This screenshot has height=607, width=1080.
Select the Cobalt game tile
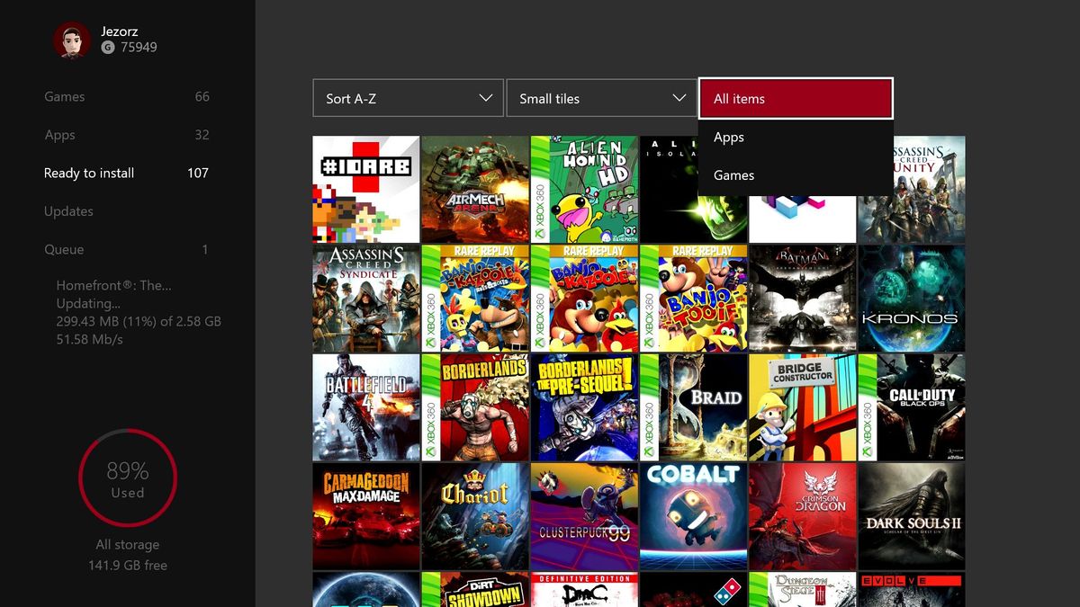pos(693,516)
